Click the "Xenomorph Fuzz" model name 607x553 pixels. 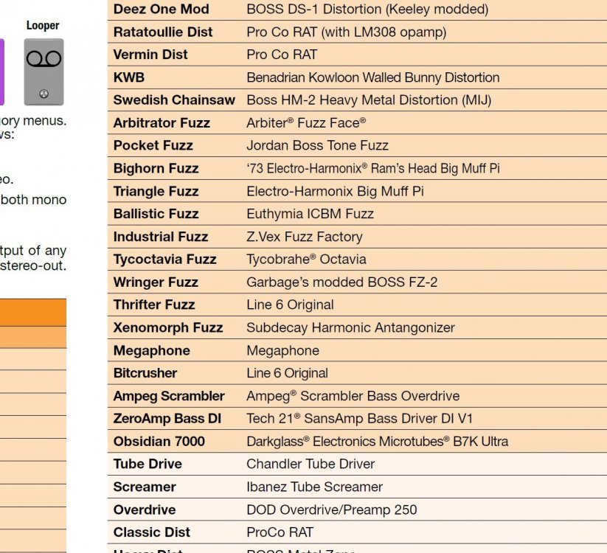[167, 327]
